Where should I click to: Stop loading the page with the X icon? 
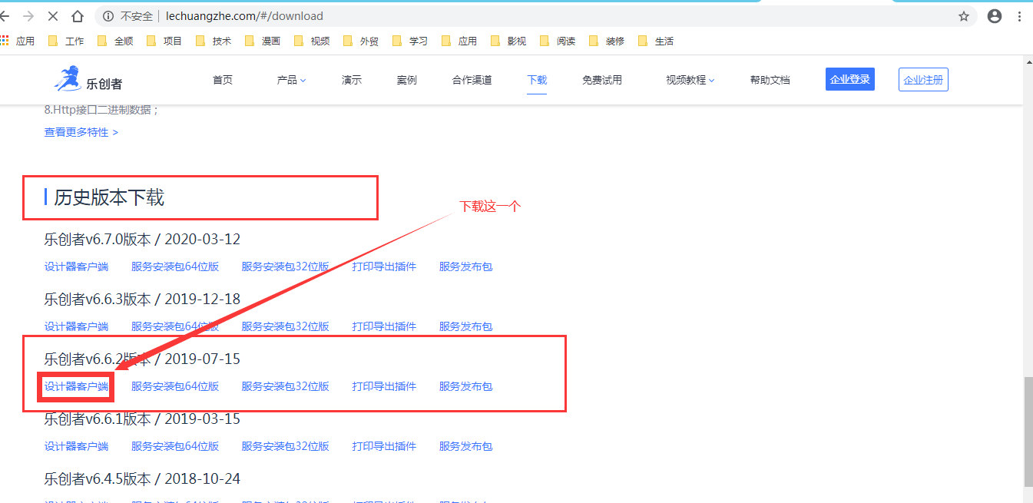(x=53, y=16)
